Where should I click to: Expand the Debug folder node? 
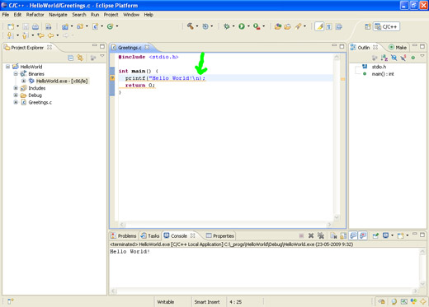point(16,95)
